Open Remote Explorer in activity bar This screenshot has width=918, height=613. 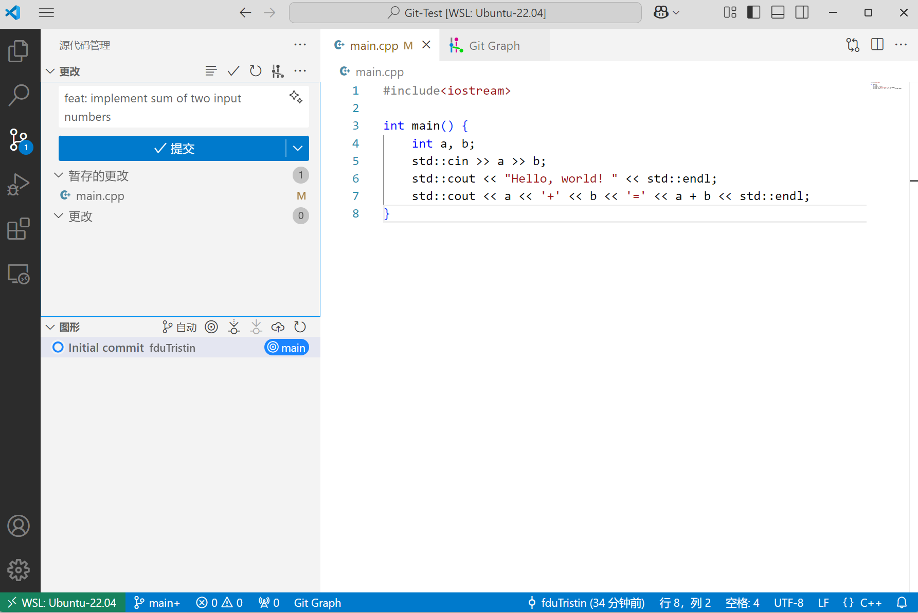tap(19, 274)
